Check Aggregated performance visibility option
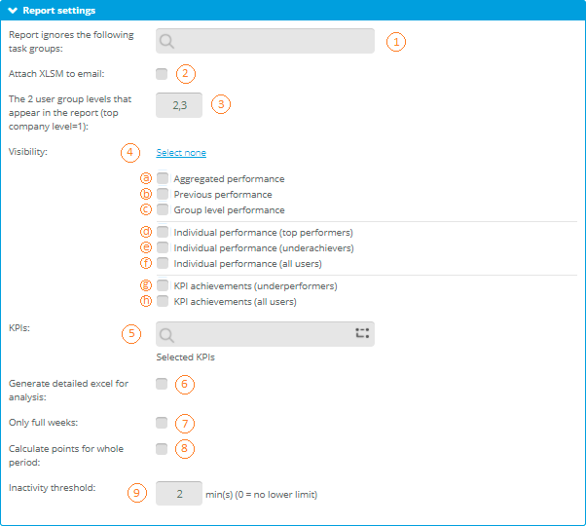The width and height of the screenshot is (586, 526). coord(163,179)
